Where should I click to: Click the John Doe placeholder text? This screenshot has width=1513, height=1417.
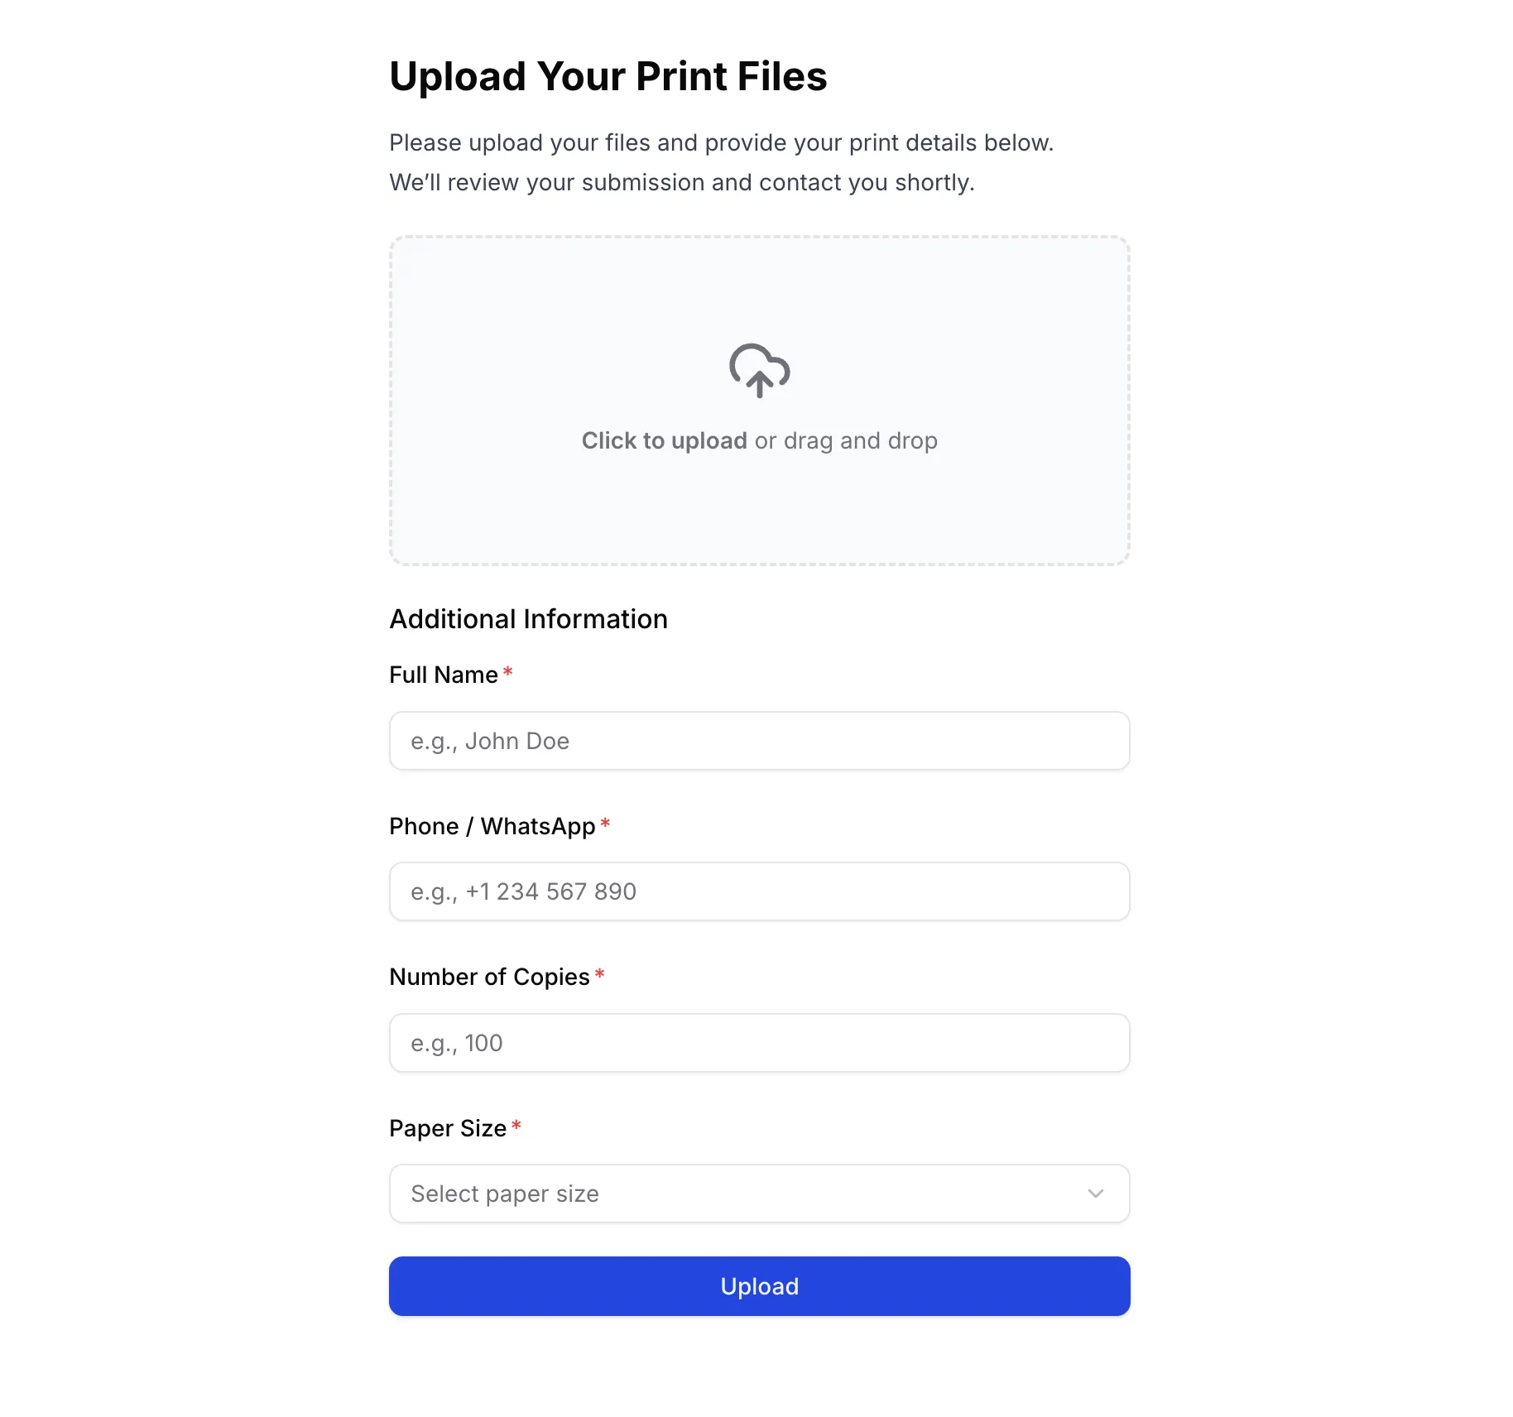tap(489, 740)
